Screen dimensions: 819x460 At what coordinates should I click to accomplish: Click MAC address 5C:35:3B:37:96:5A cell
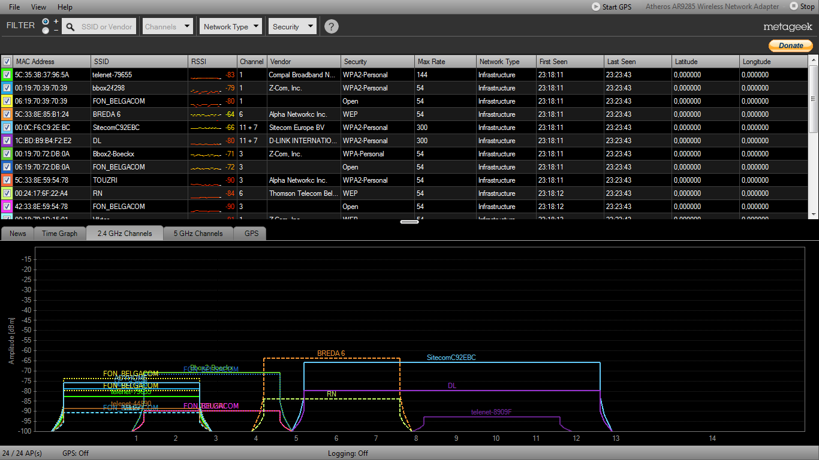(x=52, y=75)
